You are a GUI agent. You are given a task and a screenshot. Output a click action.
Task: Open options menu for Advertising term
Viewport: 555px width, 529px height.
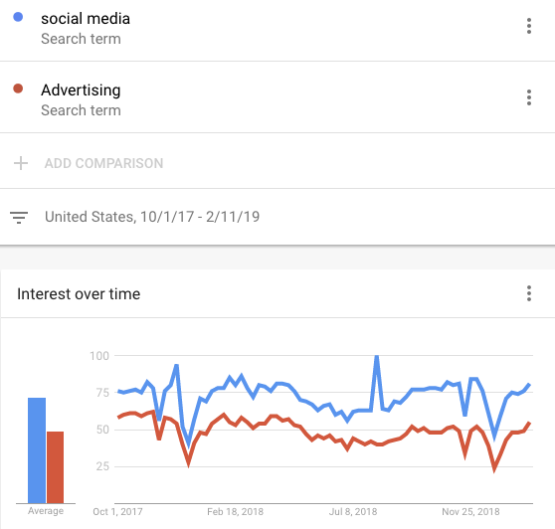[x=529, y=97]
